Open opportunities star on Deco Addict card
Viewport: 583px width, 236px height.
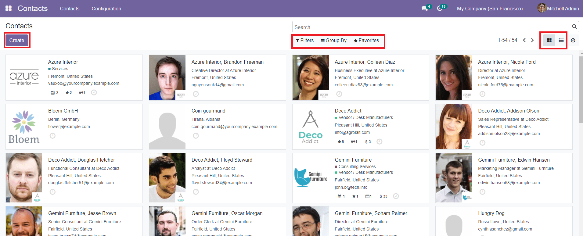pyautogui.click(x=341, y=141)
